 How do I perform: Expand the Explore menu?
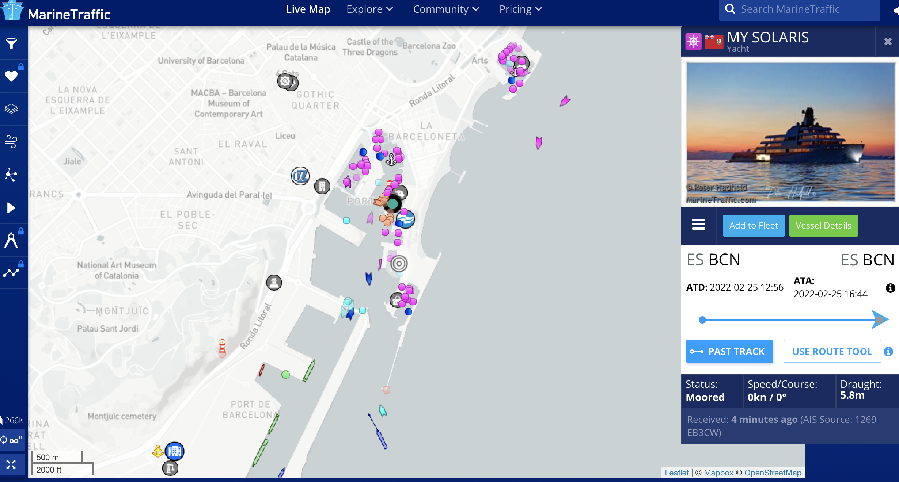(x=369, y=9)
